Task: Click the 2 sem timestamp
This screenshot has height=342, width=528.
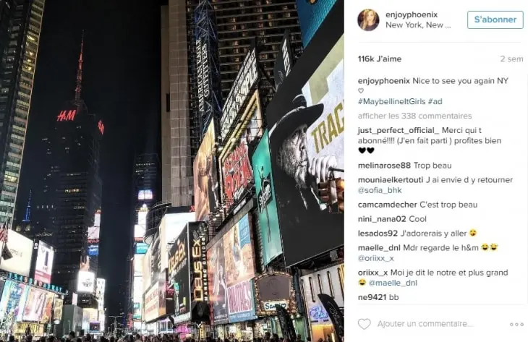Action: pos(511,59)
